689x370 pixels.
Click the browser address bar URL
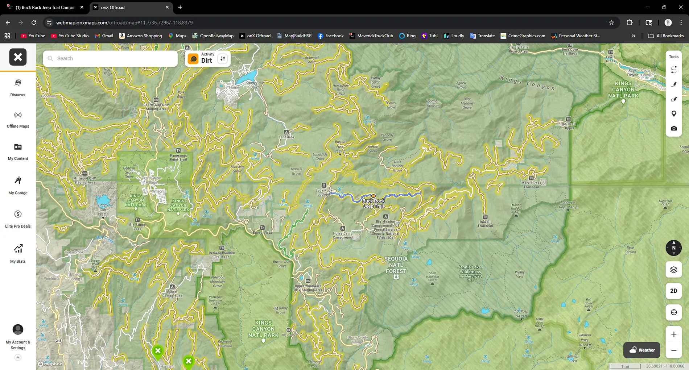pyautogui.click(x=124, y=22)
